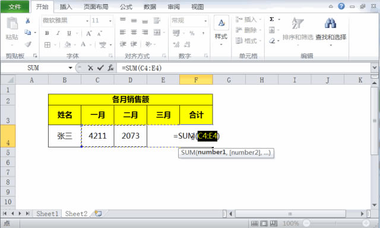This screenshot has width=380, height=228.
Task: Confirm formula with the checkmark icon
Action: [x=100, y=68]
